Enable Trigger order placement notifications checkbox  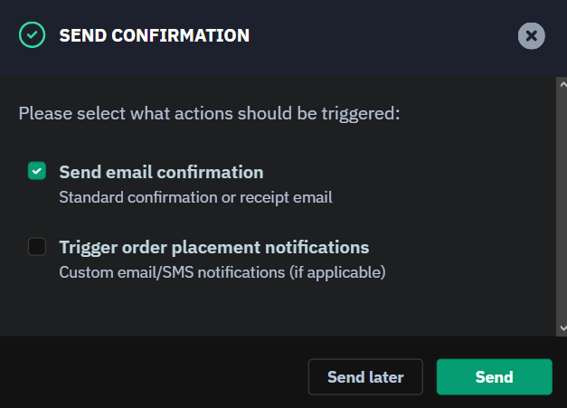click(x=37, y=247)
